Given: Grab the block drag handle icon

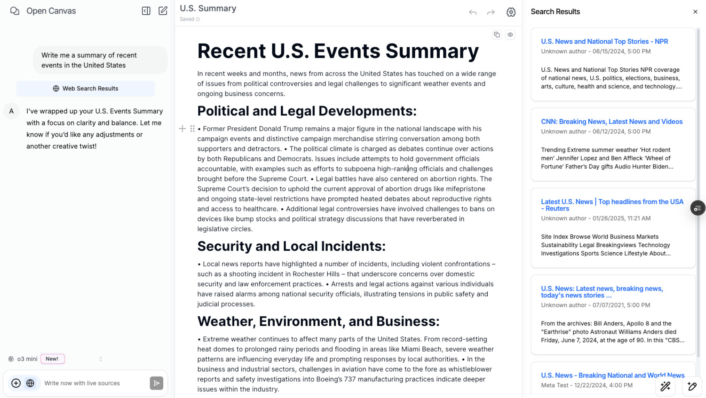Looking at the screenshot, I should (x=192, y=128).
